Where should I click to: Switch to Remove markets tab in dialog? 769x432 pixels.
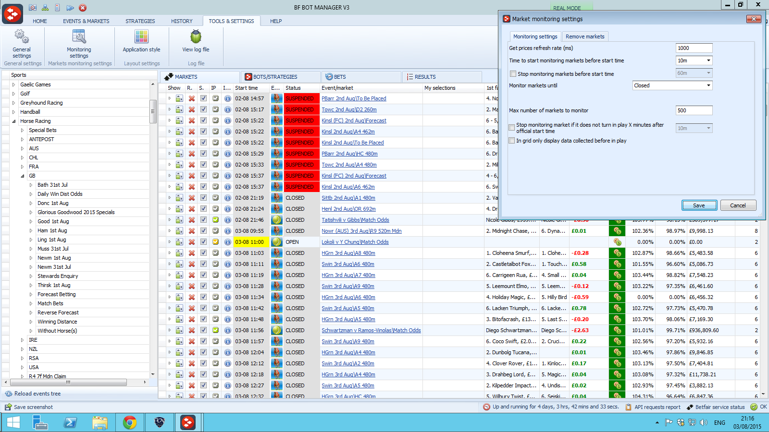(585, 36)
